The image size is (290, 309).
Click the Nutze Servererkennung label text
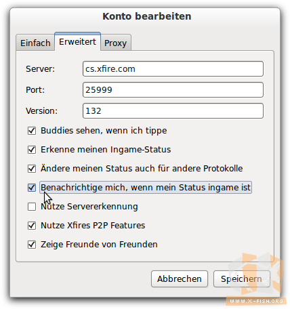point(89,207)
